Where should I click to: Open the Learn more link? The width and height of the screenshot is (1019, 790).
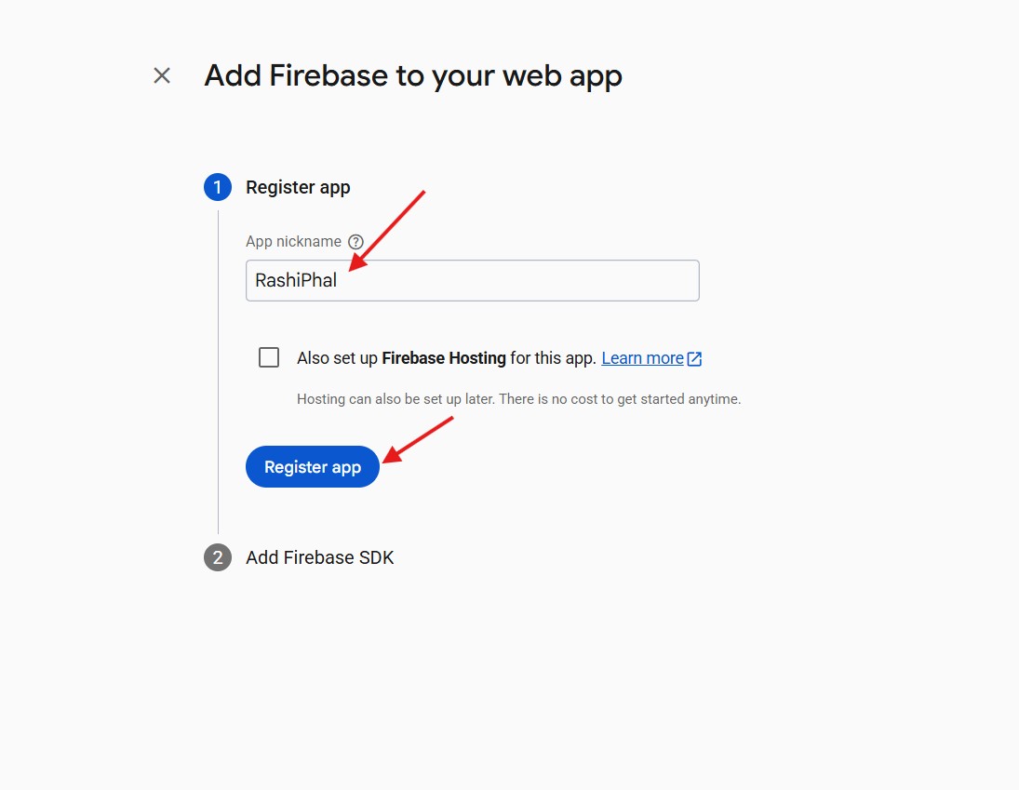tap(642, 358)
